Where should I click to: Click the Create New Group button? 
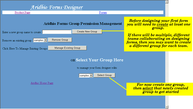(87, 32)
